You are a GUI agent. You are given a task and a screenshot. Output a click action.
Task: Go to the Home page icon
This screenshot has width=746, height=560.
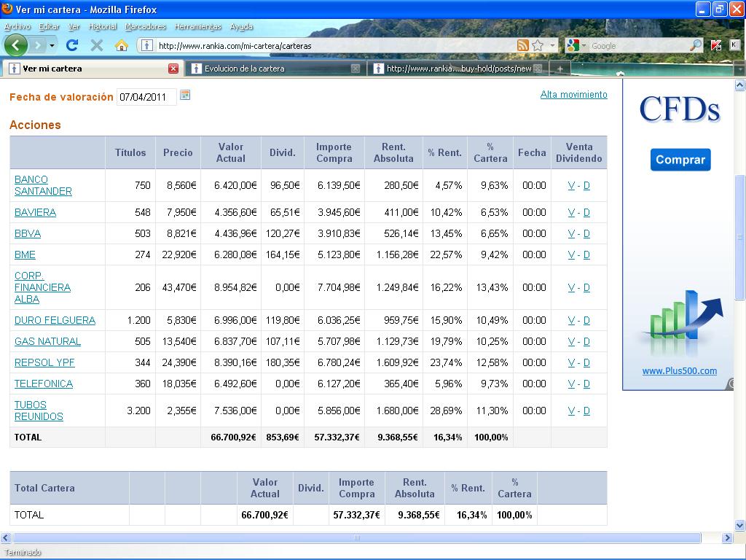pyautogui.click(x=122, y=46)
